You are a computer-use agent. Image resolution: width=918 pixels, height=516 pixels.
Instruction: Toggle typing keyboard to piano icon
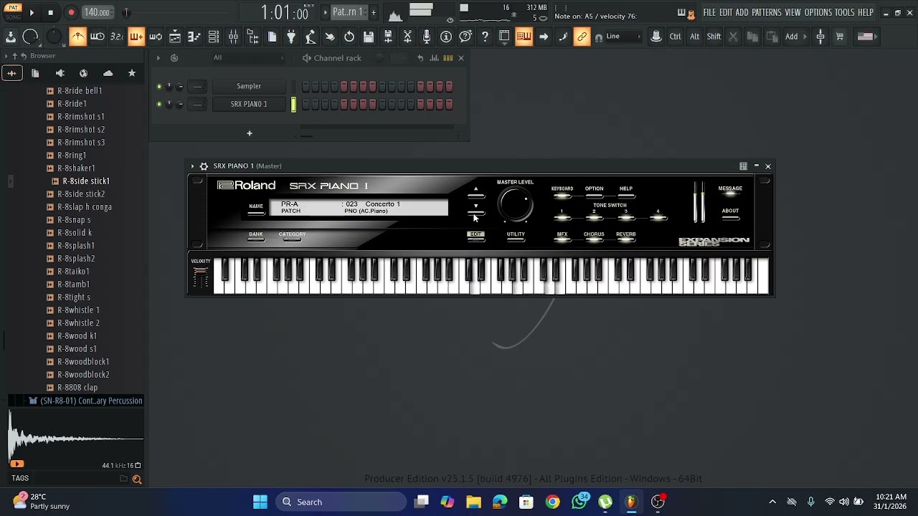click(x=524, y=37)
